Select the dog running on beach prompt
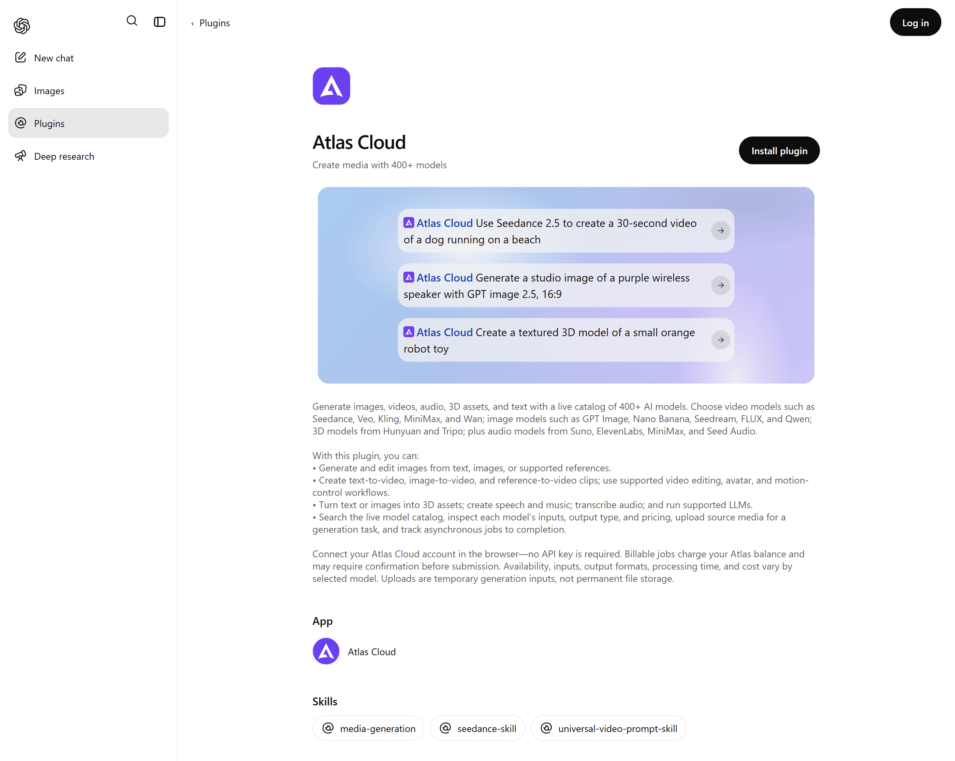Screen dimensions: 955x761 click(565, 230)
